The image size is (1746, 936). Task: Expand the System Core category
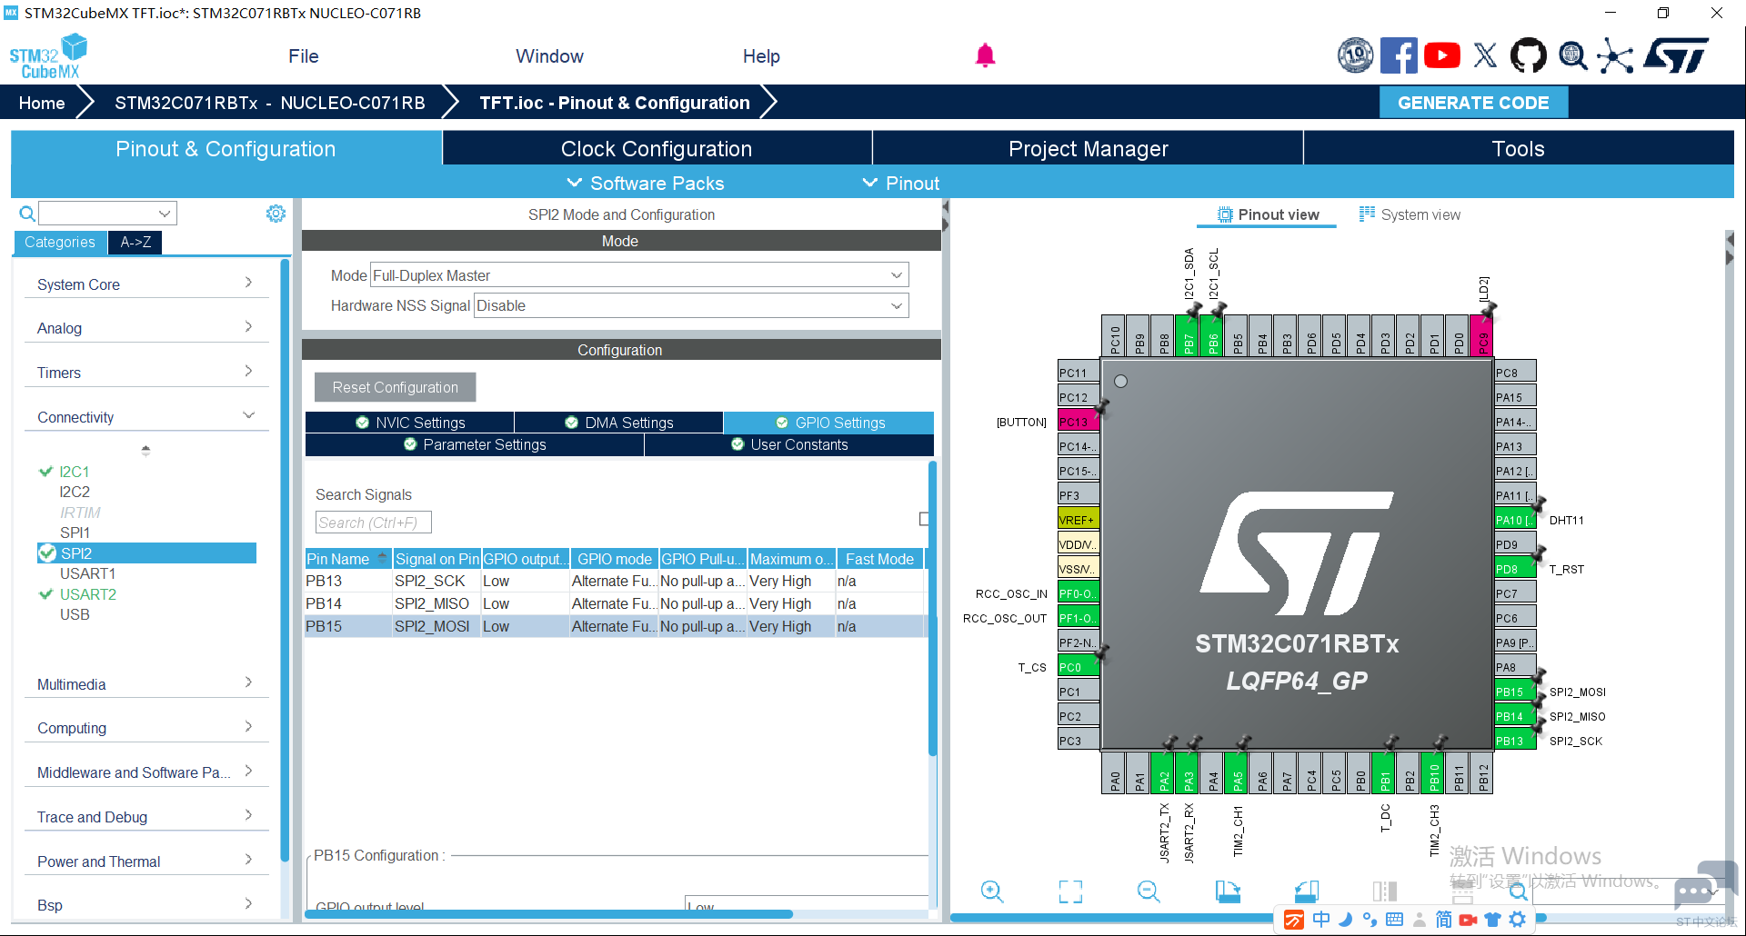tap(145, 284)
